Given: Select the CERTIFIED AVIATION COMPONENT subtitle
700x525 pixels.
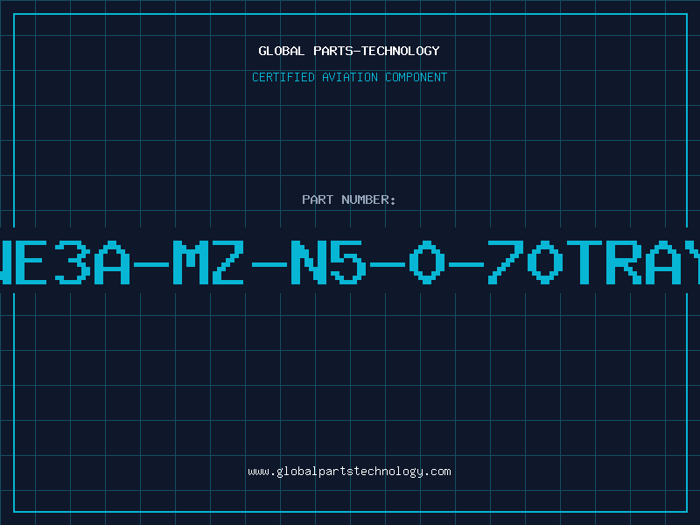Looking at the screenshot, I should click(x=349, y=77).
